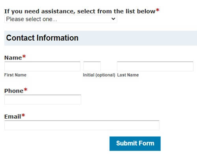Click the 'Initial (optional)' caption text
This screenshot has width=197, height=154.
tap(99, 75)
